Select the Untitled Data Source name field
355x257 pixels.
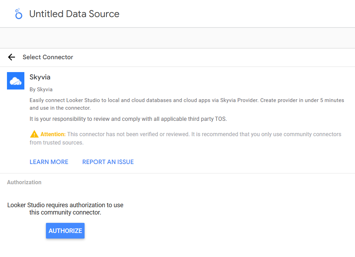[74, 14]
